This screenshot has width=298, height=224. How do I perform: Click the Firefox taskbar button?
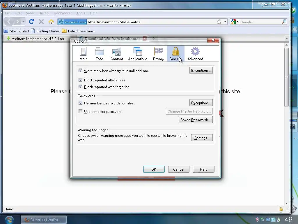pyautogui.click(x=44, y=220)
